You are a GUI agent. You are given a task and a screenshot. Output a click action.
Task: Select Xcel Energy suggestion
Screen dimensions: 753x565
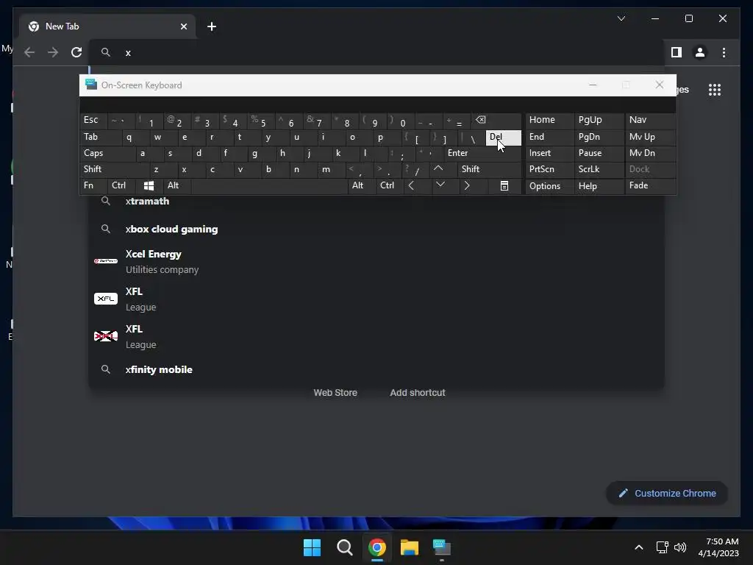pos(376,261)
